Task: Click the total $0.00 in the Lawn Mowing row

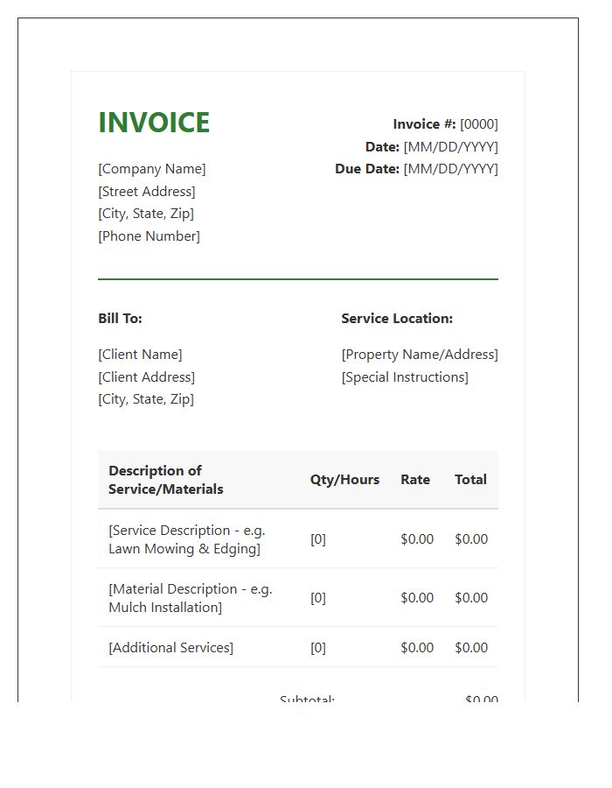Action: pyautogui.click(x=471, y=539)
